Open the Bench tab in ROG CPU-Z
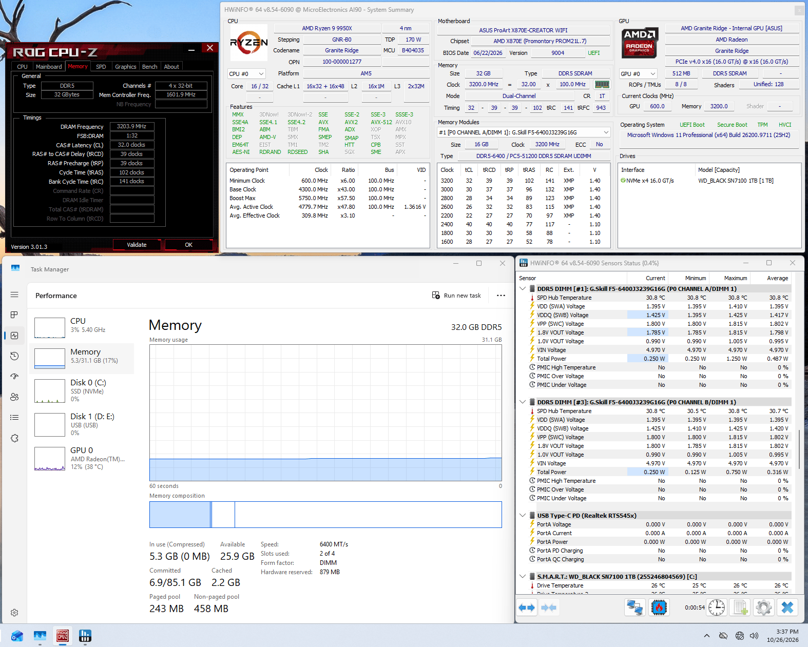808x647 pixels. point(149,67)
